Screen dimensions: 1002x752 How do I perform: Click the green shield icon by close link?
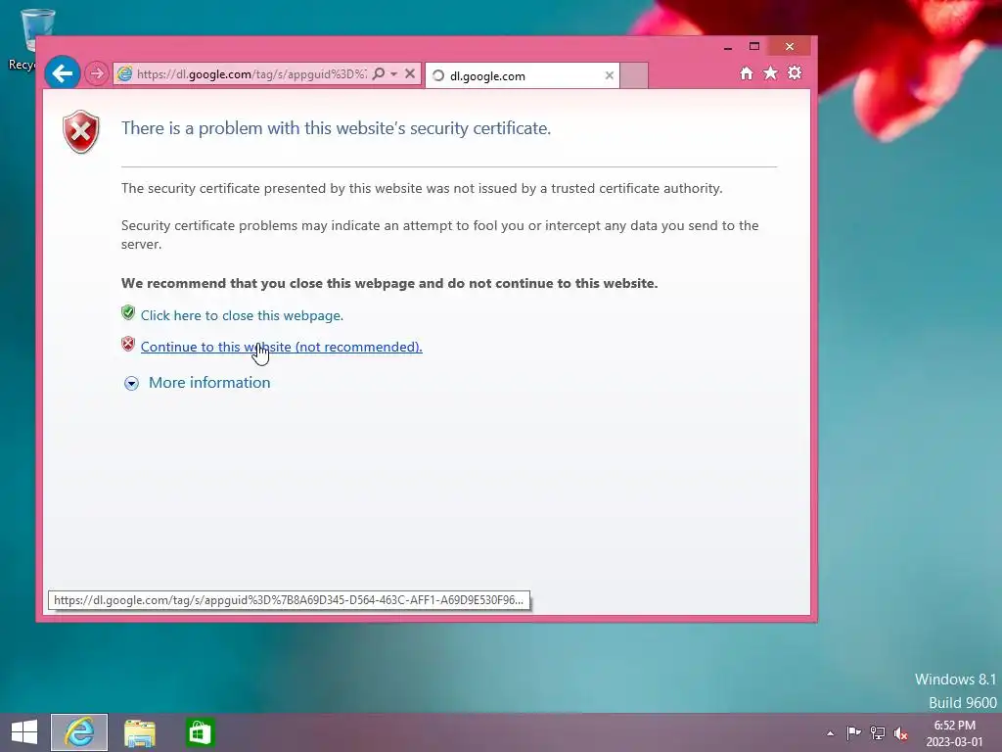pos(128,312)
